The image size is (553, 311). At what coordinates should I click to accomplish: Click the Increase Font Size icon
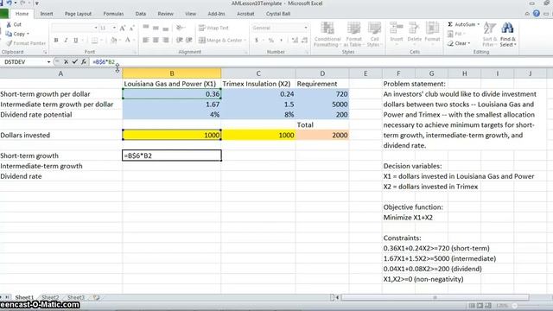(x=122, y=28)
